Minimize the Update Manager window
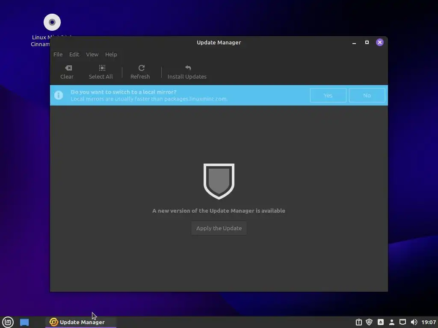The height and width of the screenshot is (328, 438). (354, 42)
